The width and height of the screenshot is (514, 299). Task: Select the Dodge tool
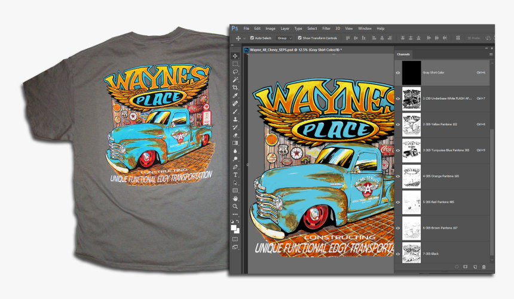[235, 159]
